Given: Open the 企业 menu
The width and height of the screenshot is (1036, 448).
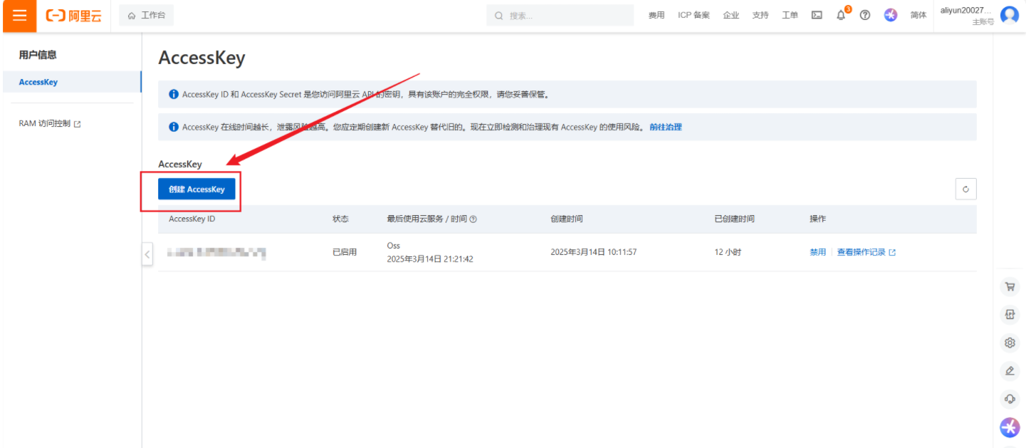Looking at the screenshot, I should 731,15.
